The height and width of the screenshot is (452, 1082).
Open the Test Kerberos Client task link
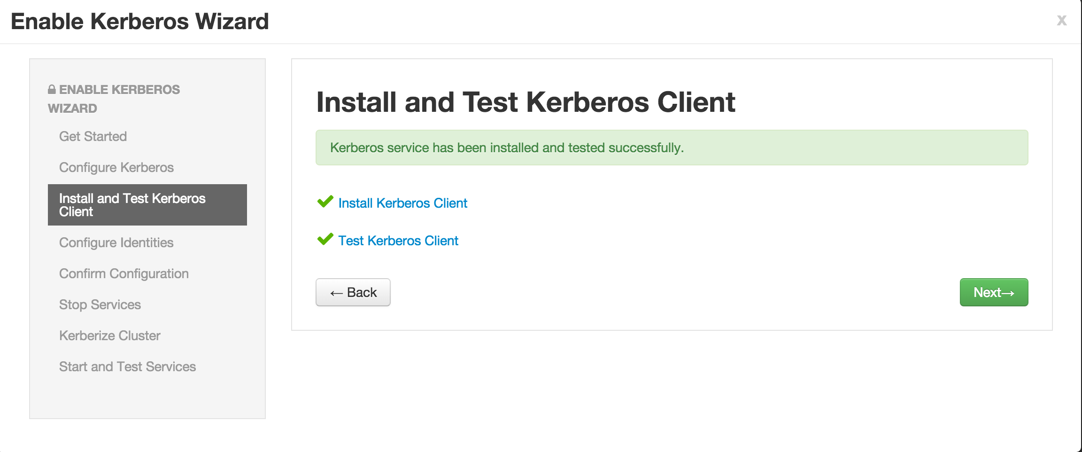398,241
